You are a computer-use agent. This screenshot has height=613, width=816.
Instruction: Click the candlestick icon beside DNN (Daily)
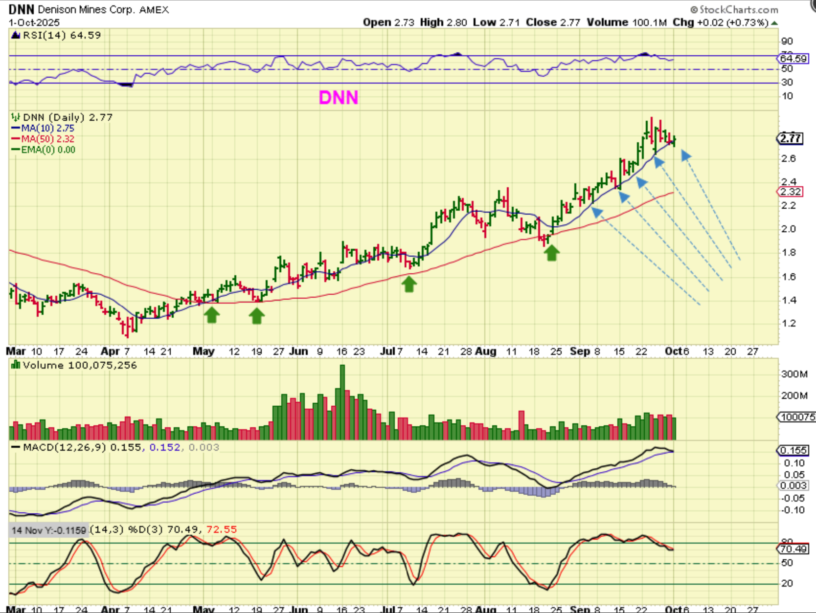coord(16,117)
